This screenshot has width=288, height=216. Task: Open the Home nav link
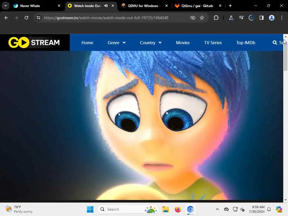[87, 43]
